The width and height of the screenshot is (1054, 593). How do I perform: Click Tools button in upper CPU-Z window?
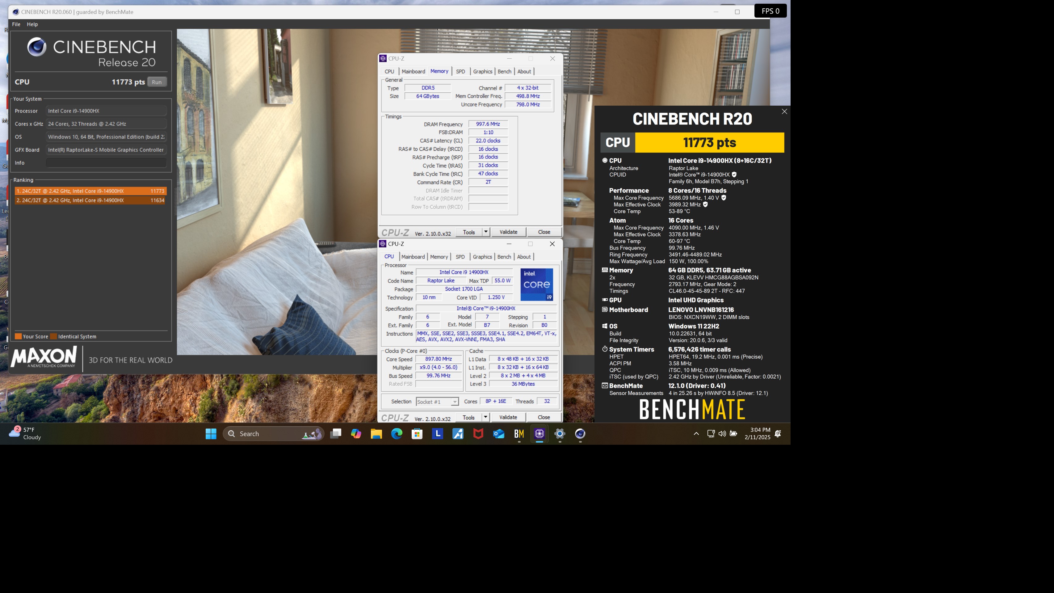coord(469,232)
